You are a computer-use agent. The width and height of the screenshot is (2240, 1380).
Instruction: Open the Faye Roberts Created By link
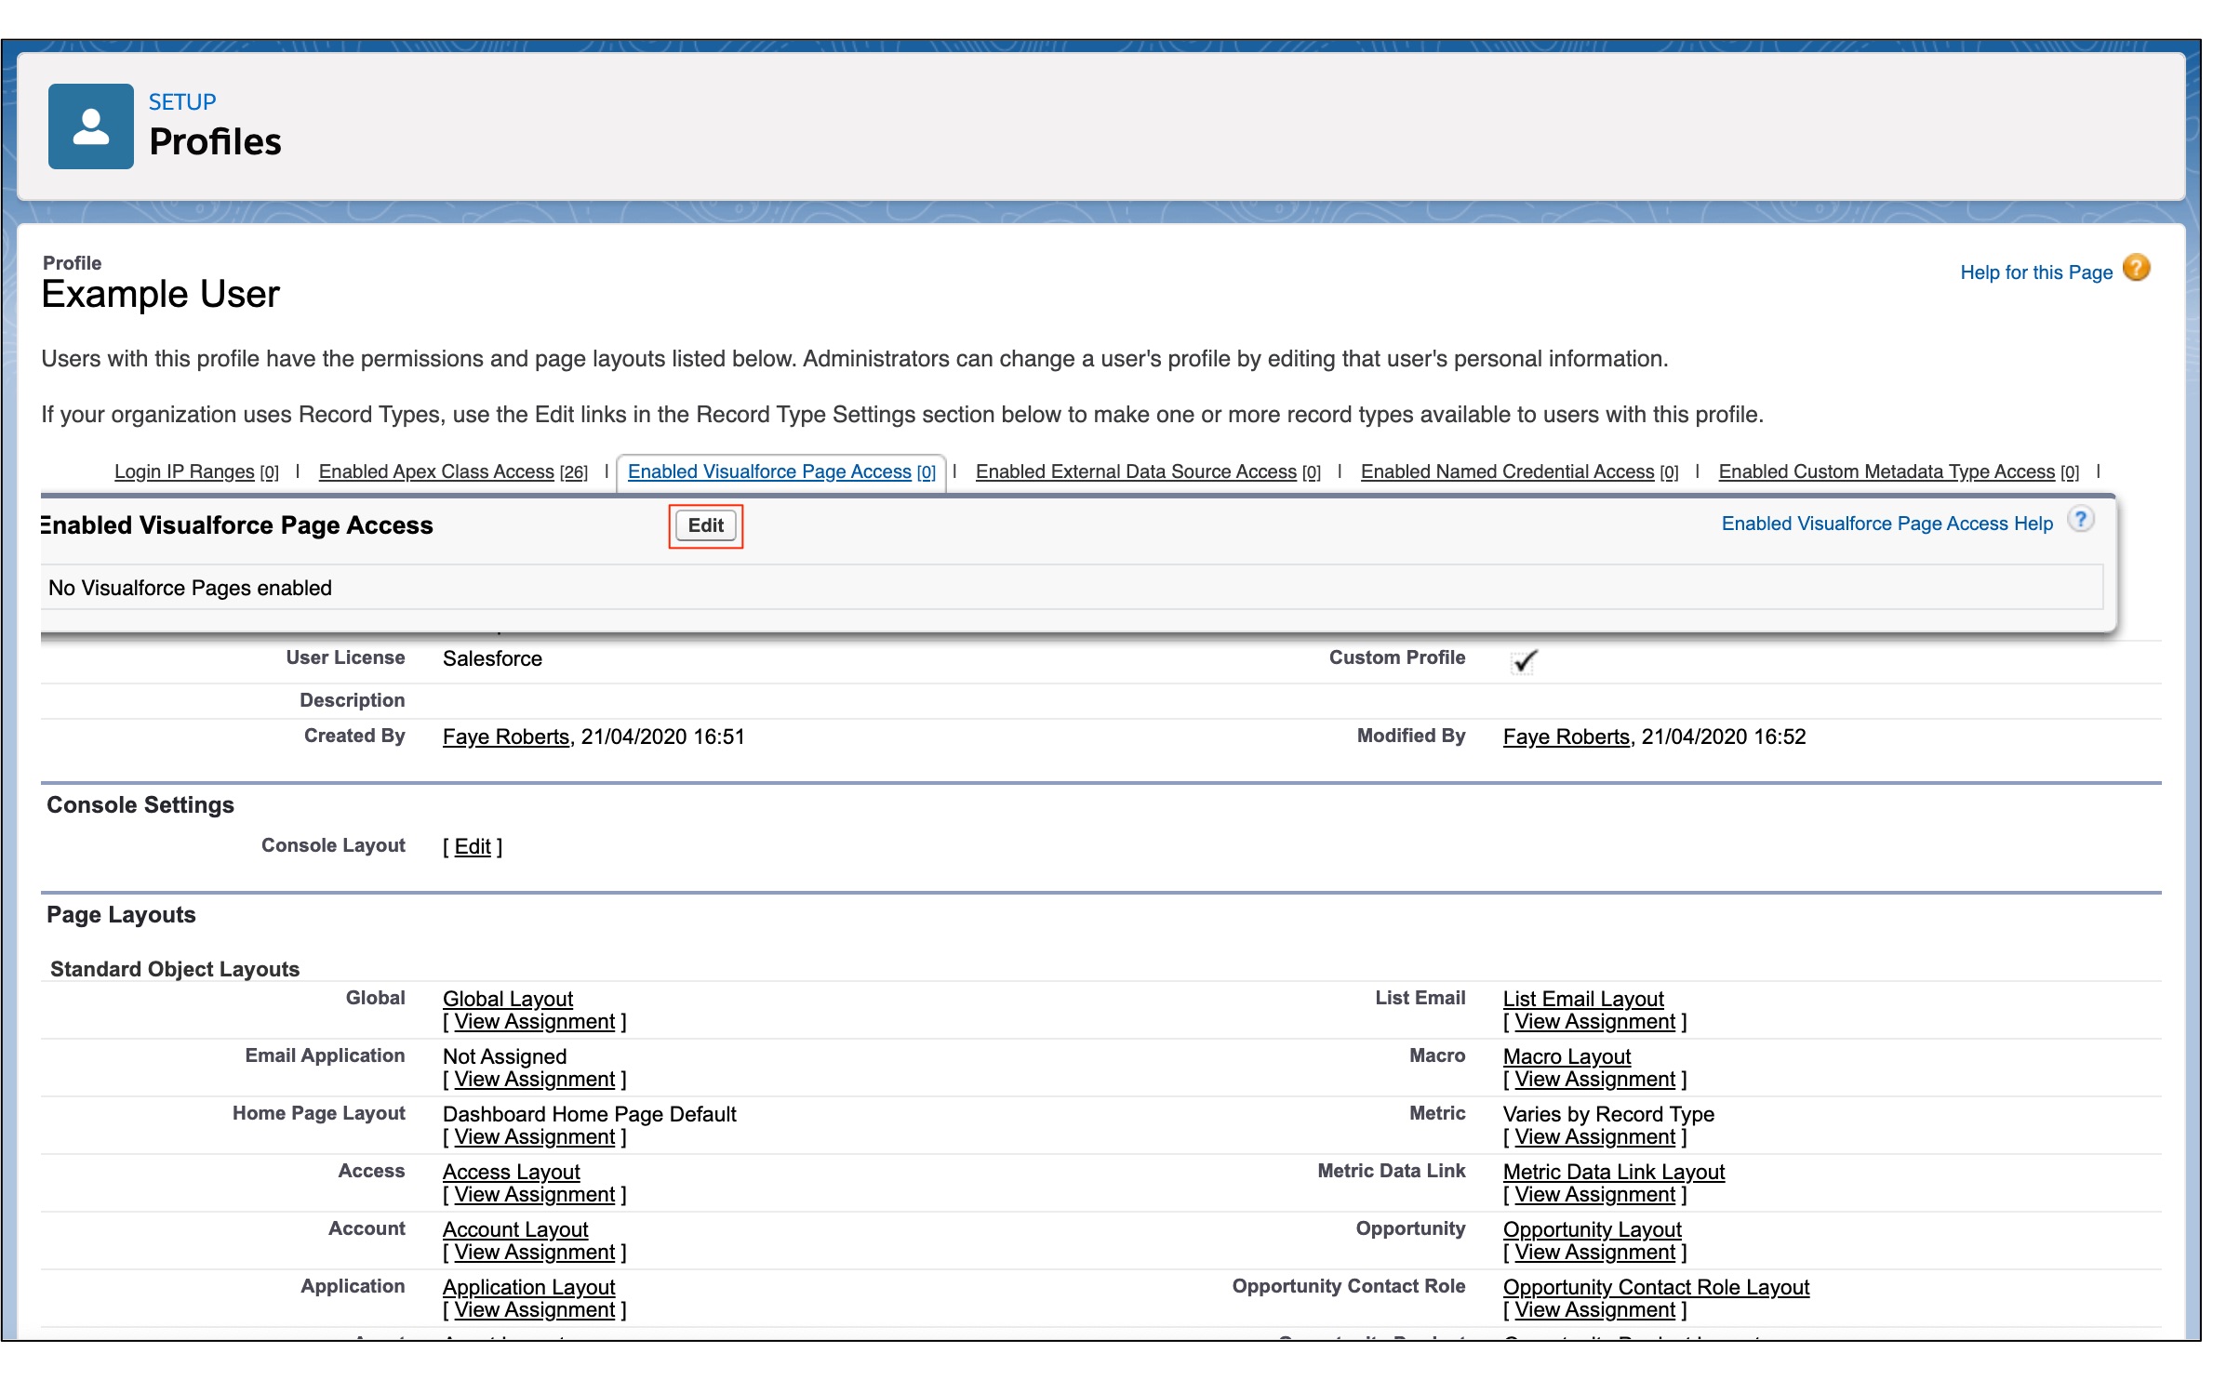pos(505,736)
